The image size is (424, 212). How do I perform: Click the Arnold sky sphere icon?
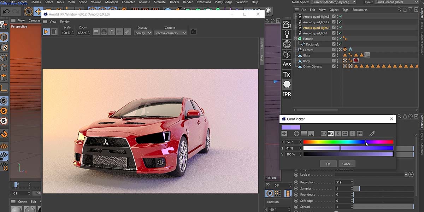coord(287,44)
